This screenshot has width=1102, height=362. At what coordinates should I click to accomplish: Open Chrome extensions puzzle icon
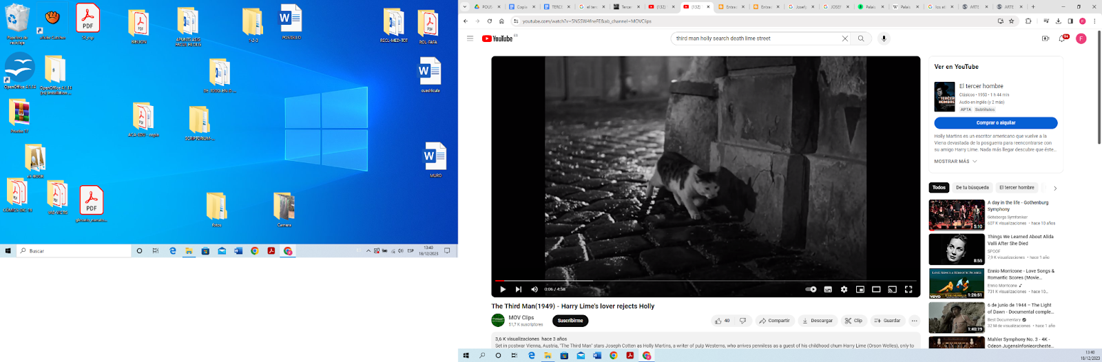(x=1028, y=21)
